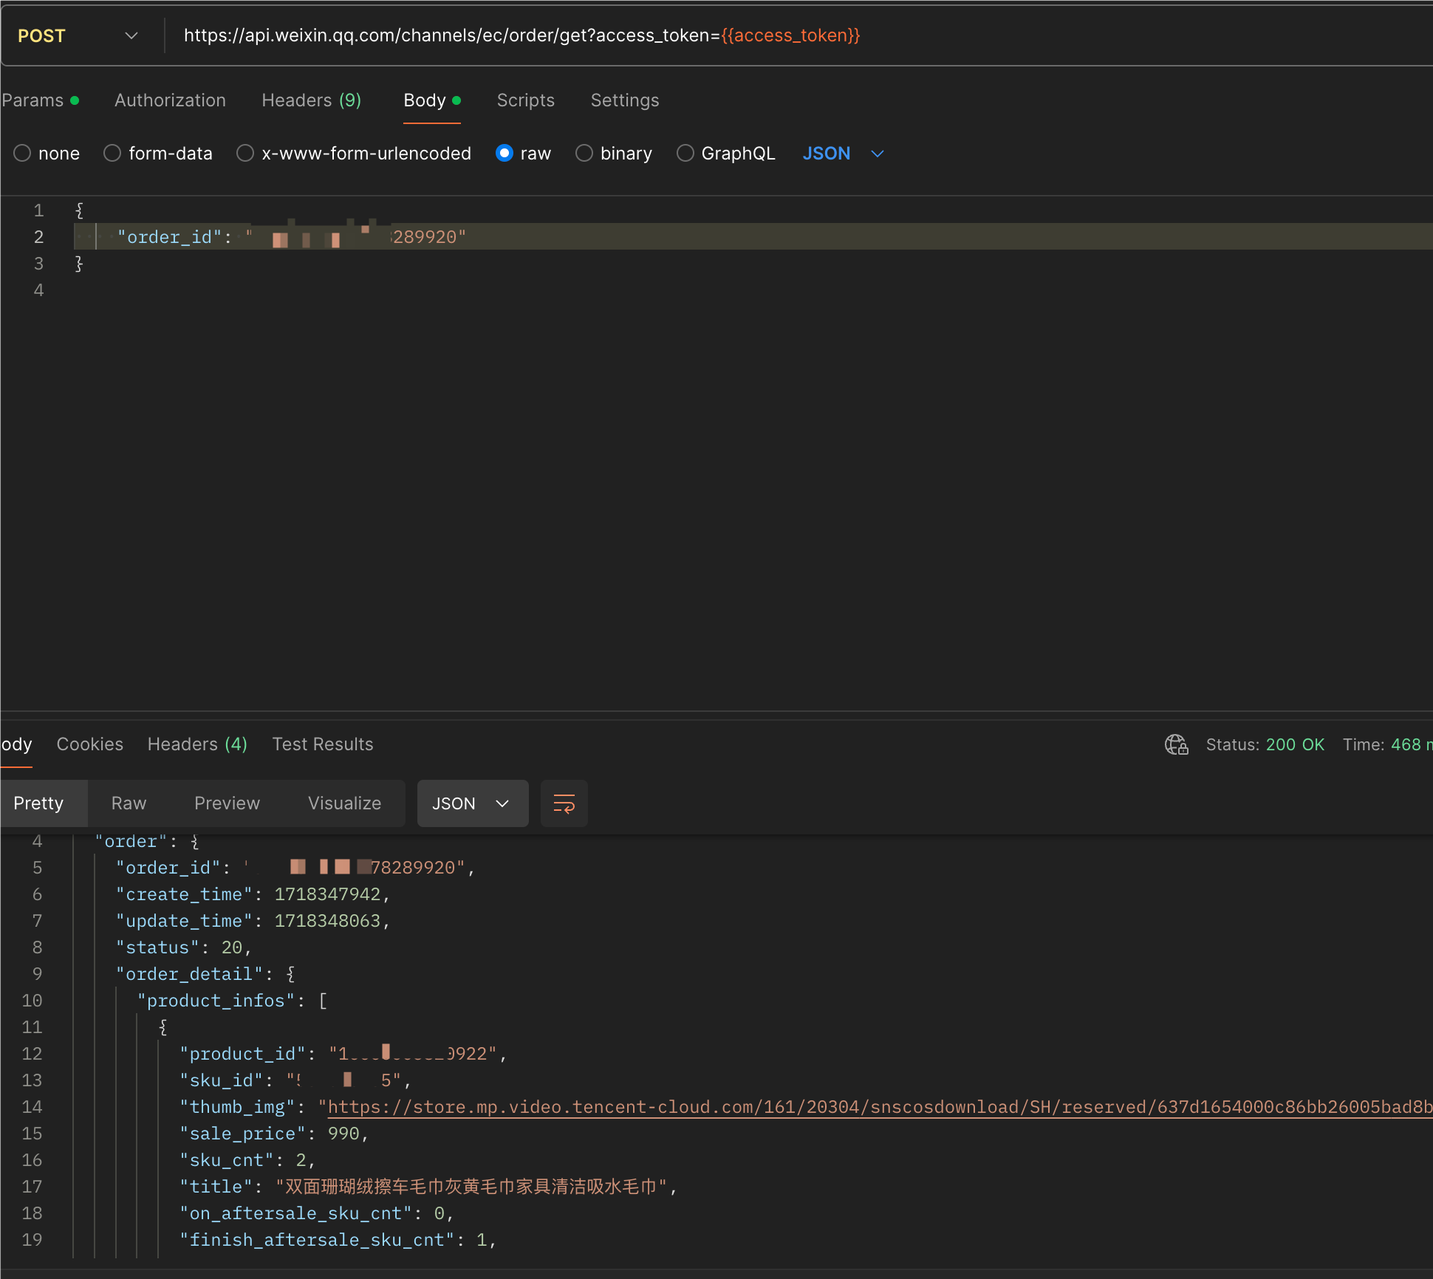Open response Cookies tab
Viewport: 1433px width, 1279px height.
point(89,744)
